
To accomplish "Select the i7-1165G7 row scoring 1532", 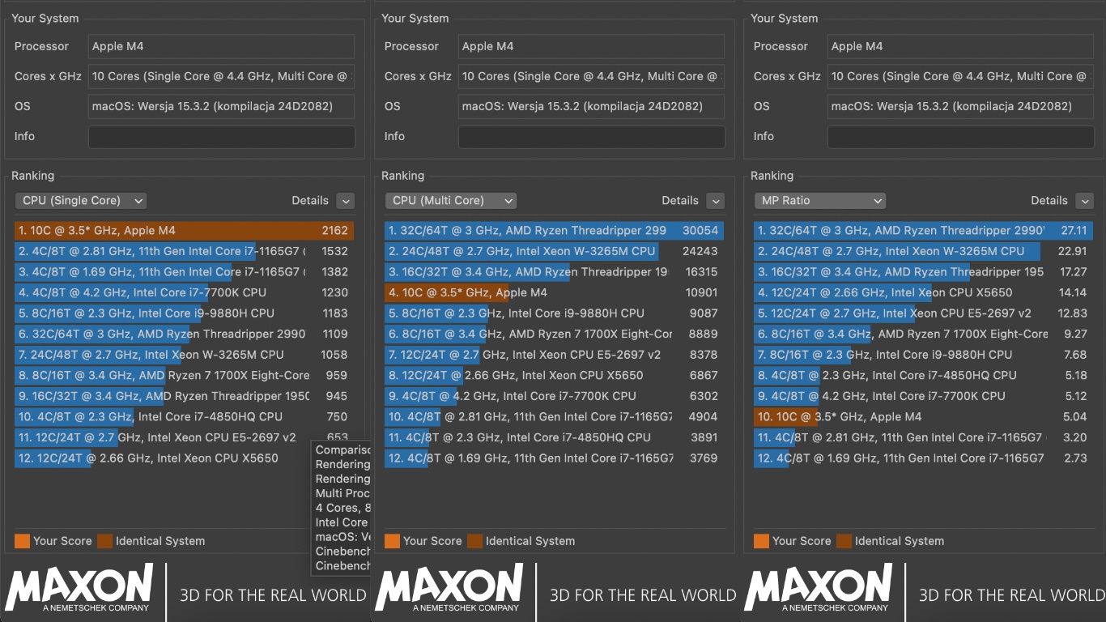I will tap(184, 252).
